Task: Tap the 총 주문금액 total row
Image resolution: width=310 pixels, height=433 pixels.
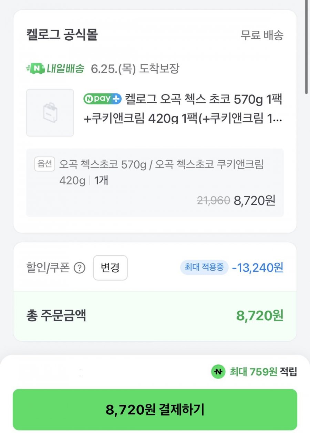Action: (155, 316)
